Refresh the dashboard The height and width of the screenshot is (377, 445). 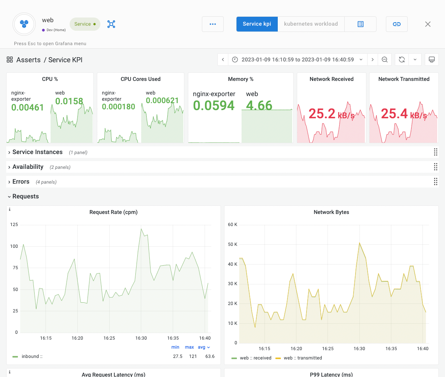pyautogui.click(x=402, y=60)
